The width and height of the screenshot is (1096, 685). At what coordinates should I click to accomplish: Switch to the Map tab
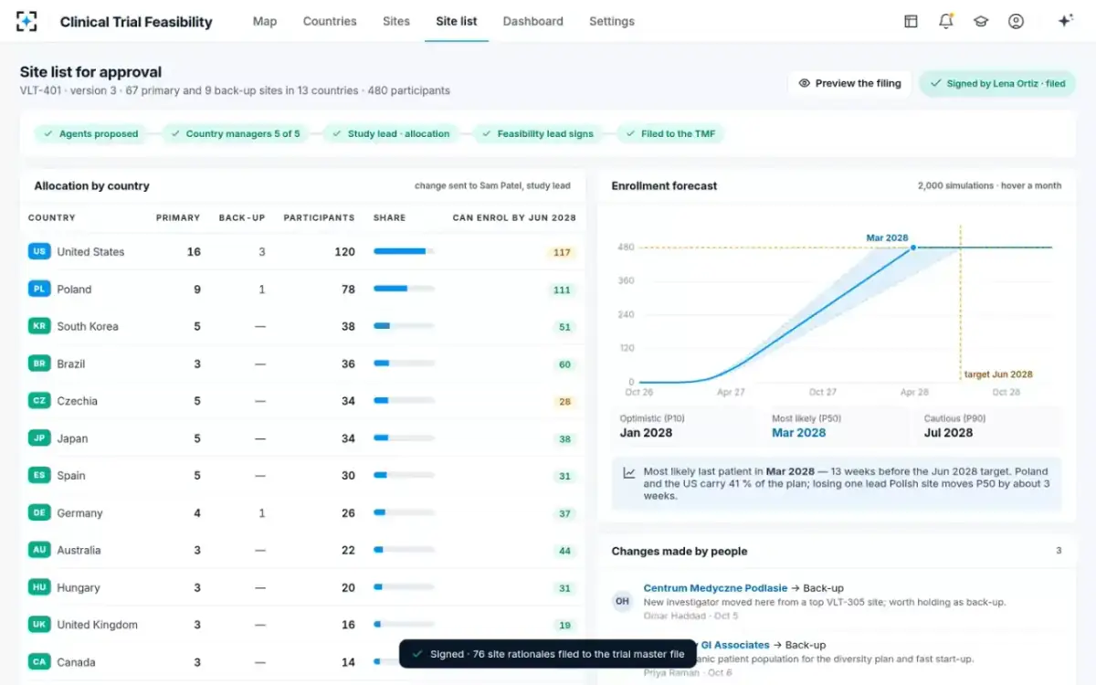click(x=265, y=21)
